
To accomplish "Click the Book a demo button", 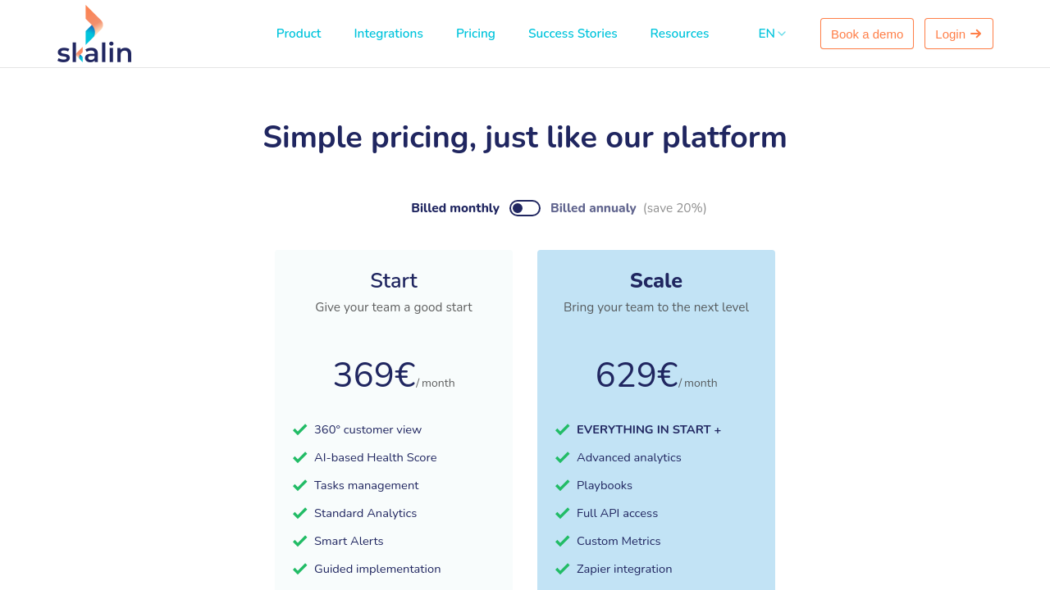I will pos(867,34).
